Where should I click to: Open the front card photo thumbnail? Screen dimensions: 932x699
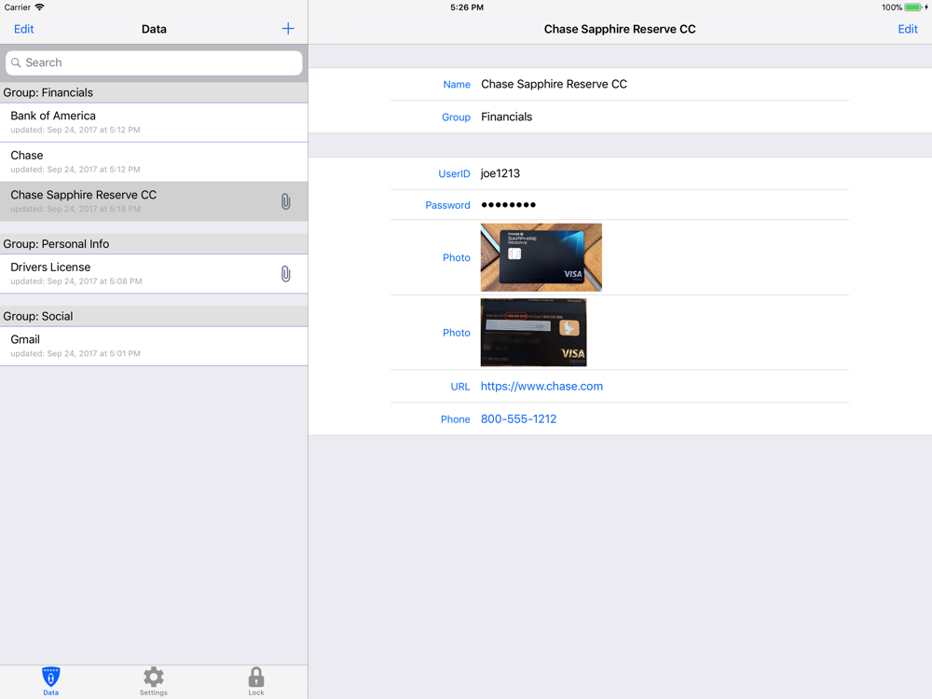click(x=541, y=257)
